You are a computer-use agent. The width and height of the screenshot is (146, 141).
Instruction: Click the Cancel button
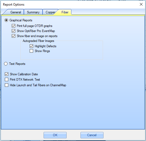pos(92,135)
